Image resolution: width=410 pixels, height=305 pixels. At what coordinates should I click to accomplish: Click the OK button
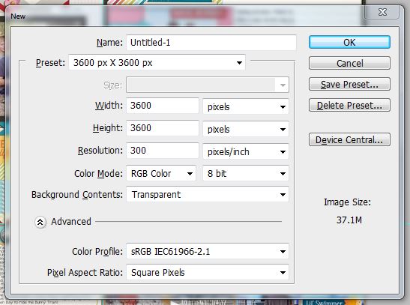point(349,42)
